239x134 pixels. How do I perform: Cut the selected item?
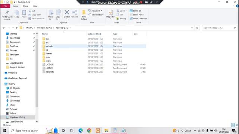32,11
